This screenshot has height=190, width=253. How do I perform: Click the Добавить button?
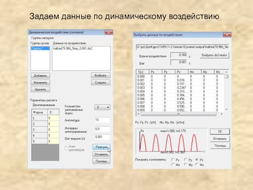pyautogui.click(x=40, y=76)
